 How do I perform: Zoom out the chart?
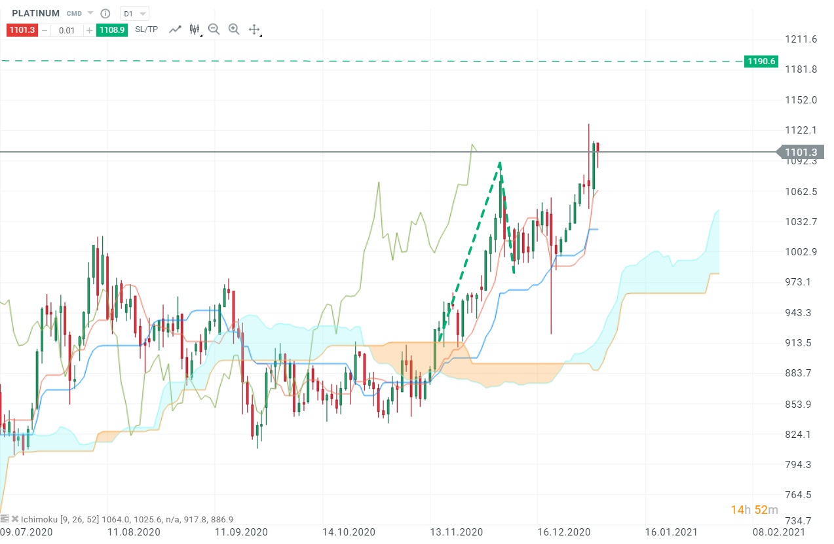(x=214, y=29)
